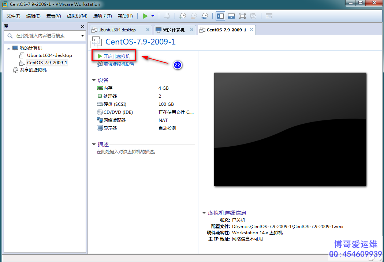The height and width of the screenshot is (262, 384).
Task: Collapse the 设备 section triangle
Action: [94, 80]
